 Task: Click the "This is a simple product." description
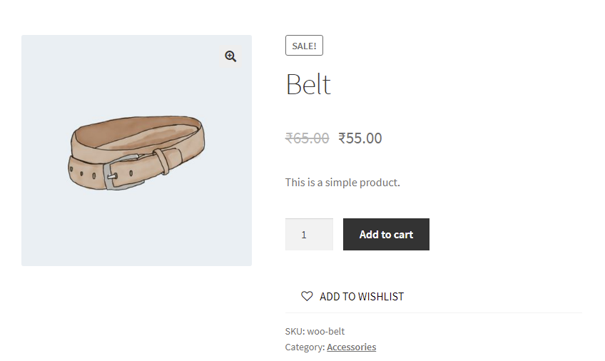click(x=342, y=182)
